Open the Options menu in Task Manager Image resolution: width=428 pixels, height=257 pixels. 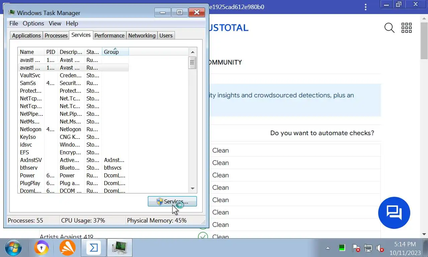33,23
